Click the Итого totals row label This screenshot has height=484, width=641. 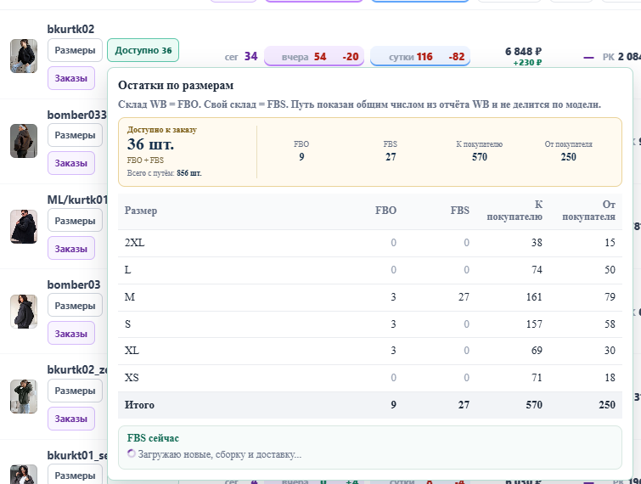[x=139, y=405]
